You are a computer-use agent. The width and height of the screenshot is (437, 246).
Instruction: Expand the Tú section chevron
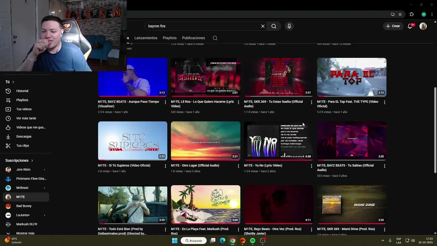pyautogui.click(x=13, y=82)
